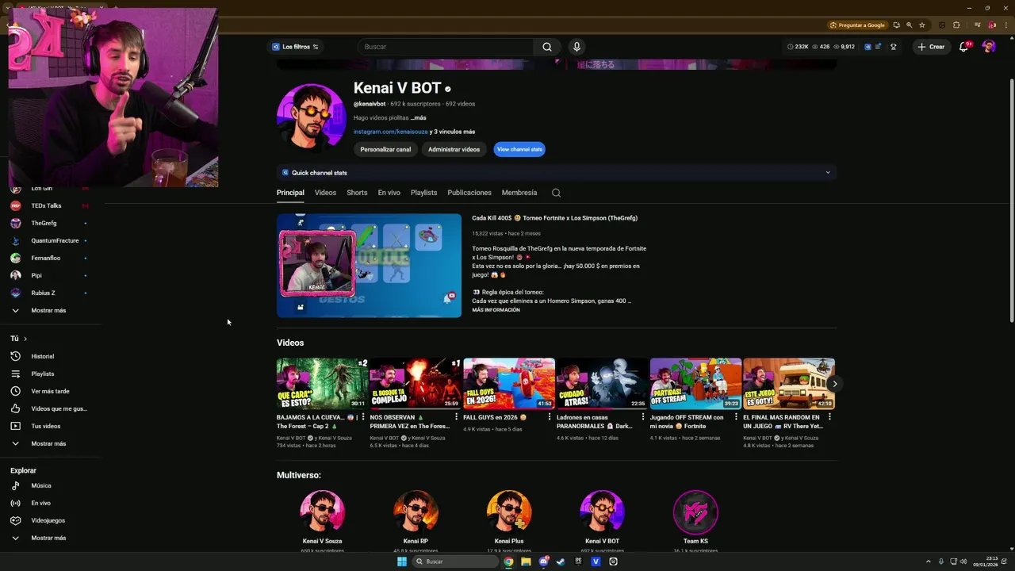Open Ver más tarde in sidebar

pyautogui.click(x=51, y=391)
